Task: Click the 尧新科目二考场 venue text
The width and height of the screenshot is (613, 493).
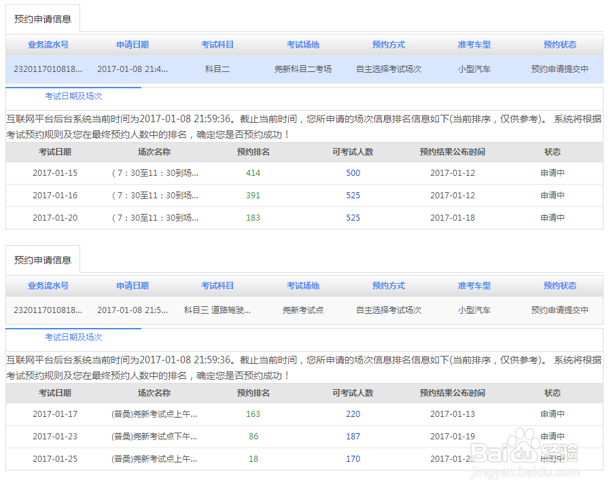Action: point(302,69)
